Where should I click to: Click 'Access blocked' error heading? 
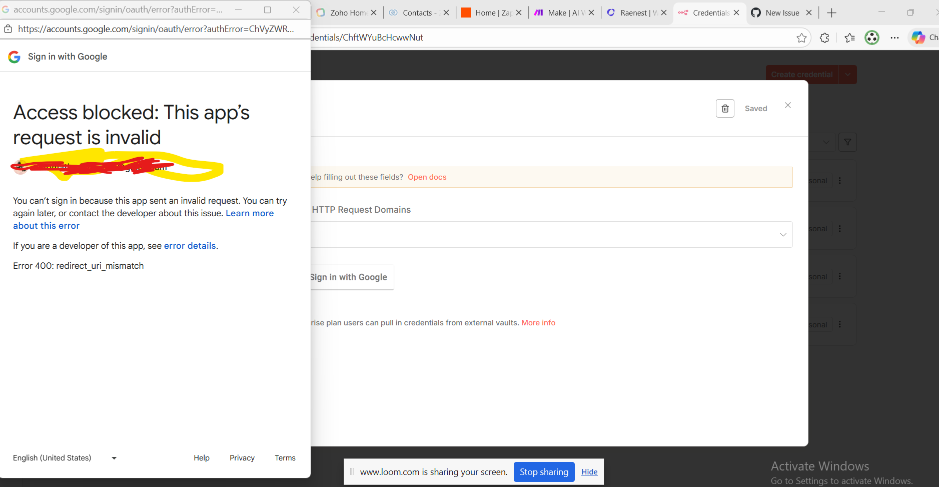click(x=131, y=125)
